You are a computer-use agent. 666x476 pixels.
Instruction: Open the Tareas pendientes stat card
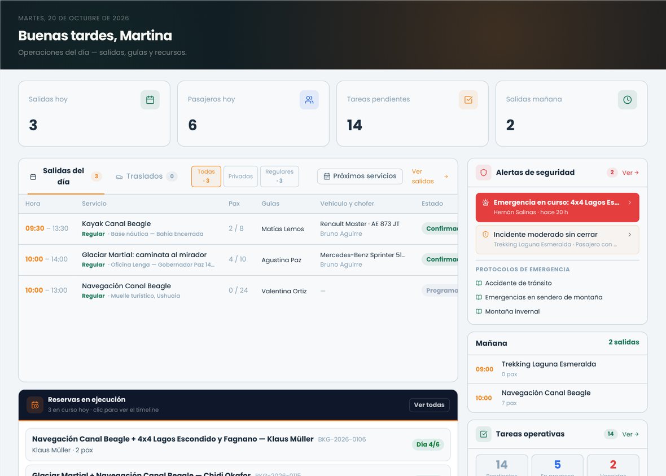pyautogui.click(x=413, y=114)
